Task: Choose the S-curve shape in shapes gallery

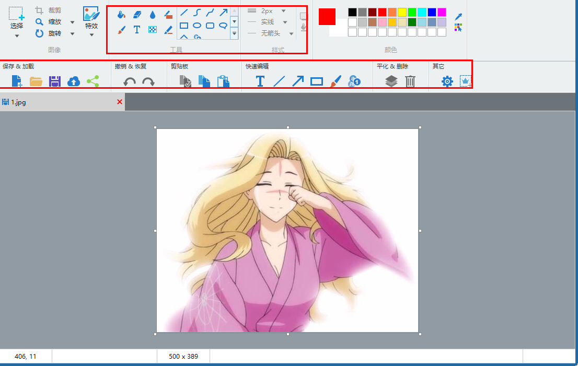Action: [x=197, y=13]
